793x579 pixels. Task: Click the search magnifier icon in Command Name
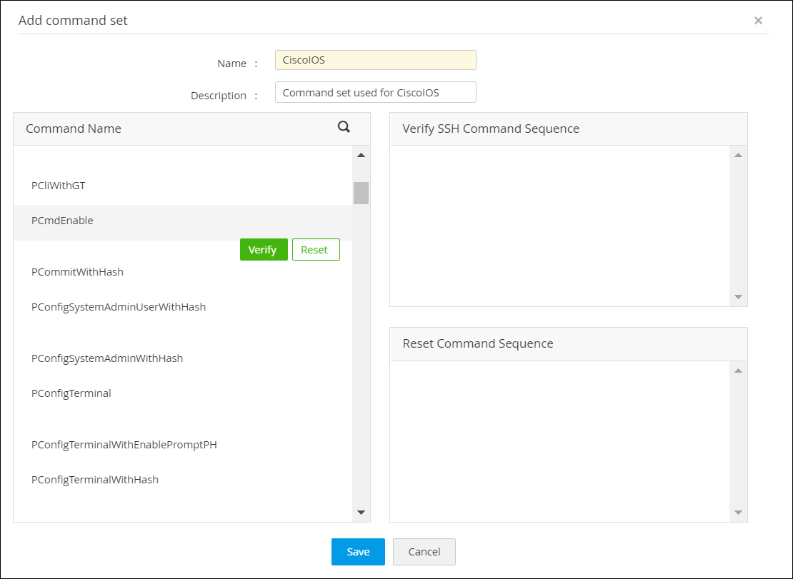(x=344, y=127)
